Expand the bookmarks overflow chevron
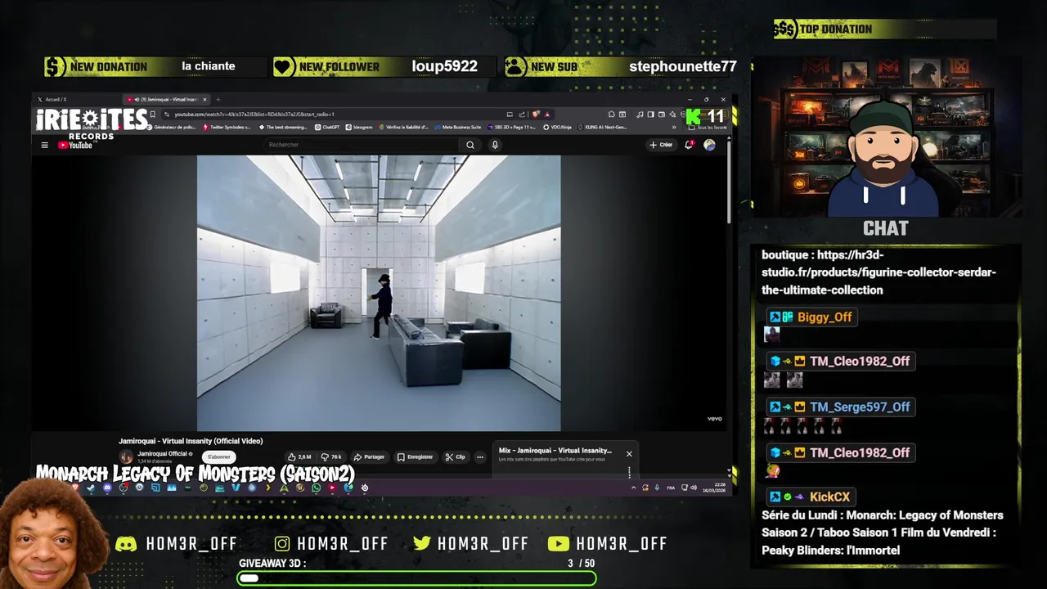 click(673, 128)
